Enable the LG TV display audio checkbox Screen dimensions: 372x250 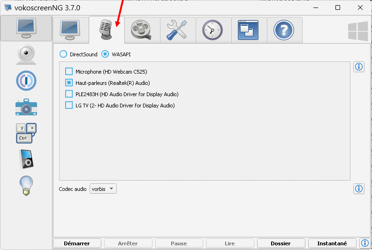69,105
